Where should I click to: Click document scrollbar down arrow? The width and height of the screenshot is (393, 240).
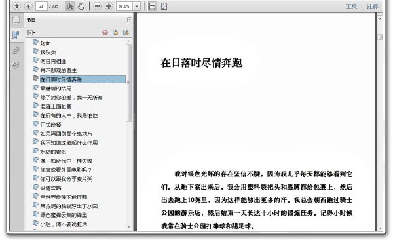pyautogui.click(x=380, y=228)
